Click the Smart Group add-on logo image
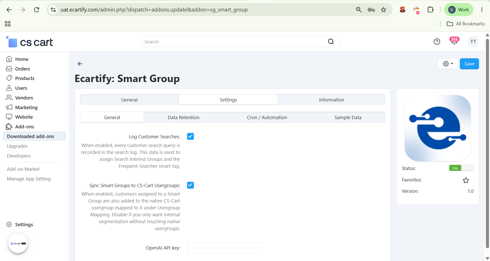The image size is (490, 261). (x=438, y=128)
